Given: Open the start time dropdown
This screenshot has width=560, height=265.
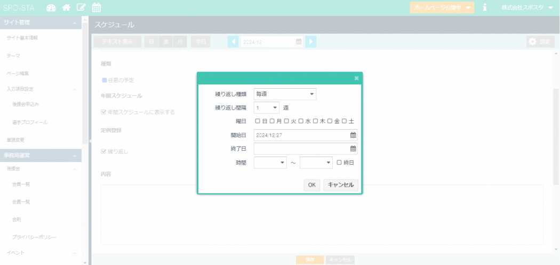Looking at the screenshot, I should tap(270, 162).
